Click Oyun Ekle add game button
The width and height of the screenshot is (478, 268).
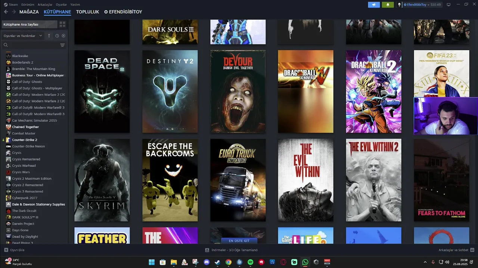[14, 250]
